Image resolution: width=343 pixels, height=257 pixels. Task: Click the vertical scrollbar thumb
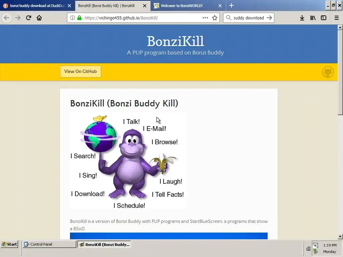[340, 72]
